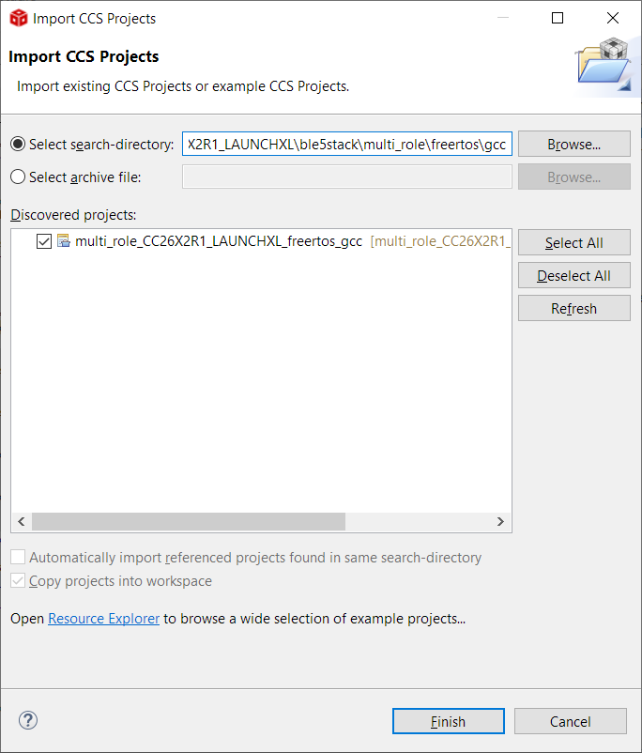Click the project icon beside multi_role_CC26X2R1 entry
642x753 pixels.
click(61, 241)
